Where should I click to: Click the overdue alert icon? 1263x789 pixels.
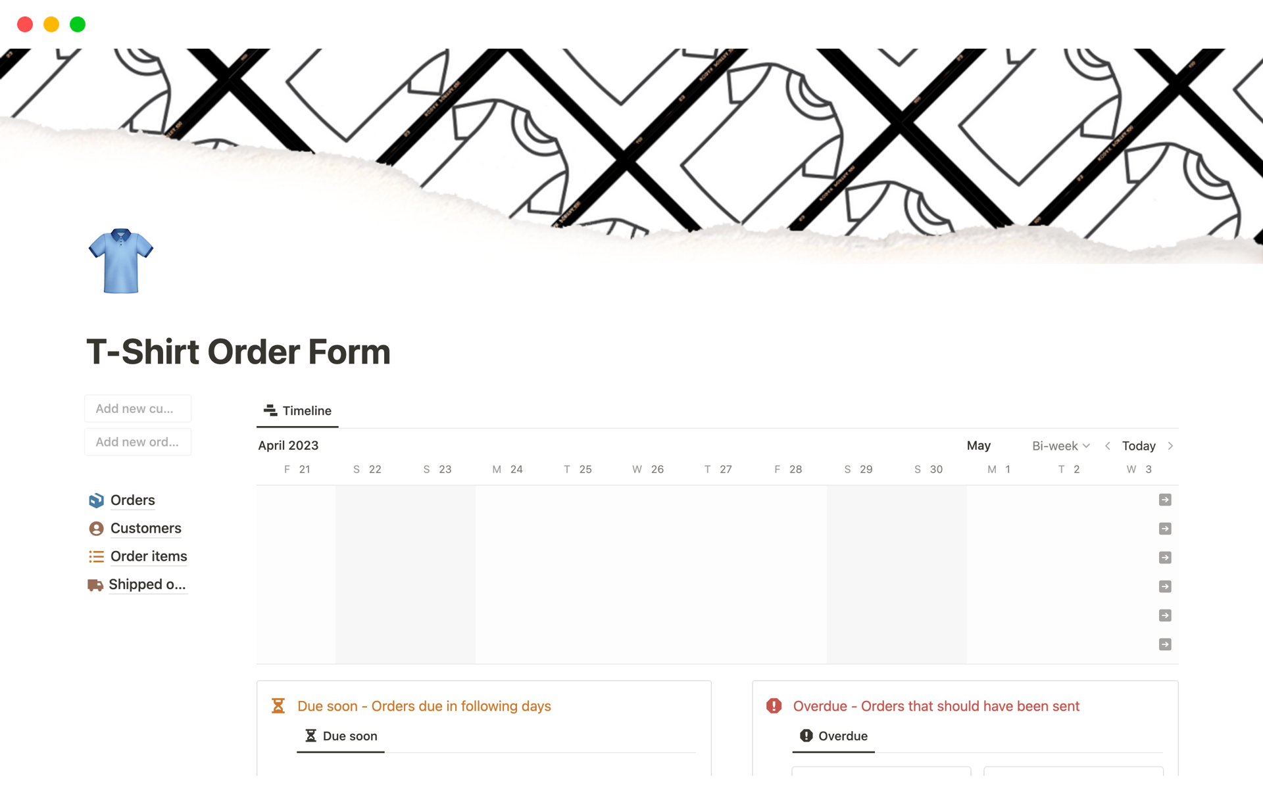point(772,705)
